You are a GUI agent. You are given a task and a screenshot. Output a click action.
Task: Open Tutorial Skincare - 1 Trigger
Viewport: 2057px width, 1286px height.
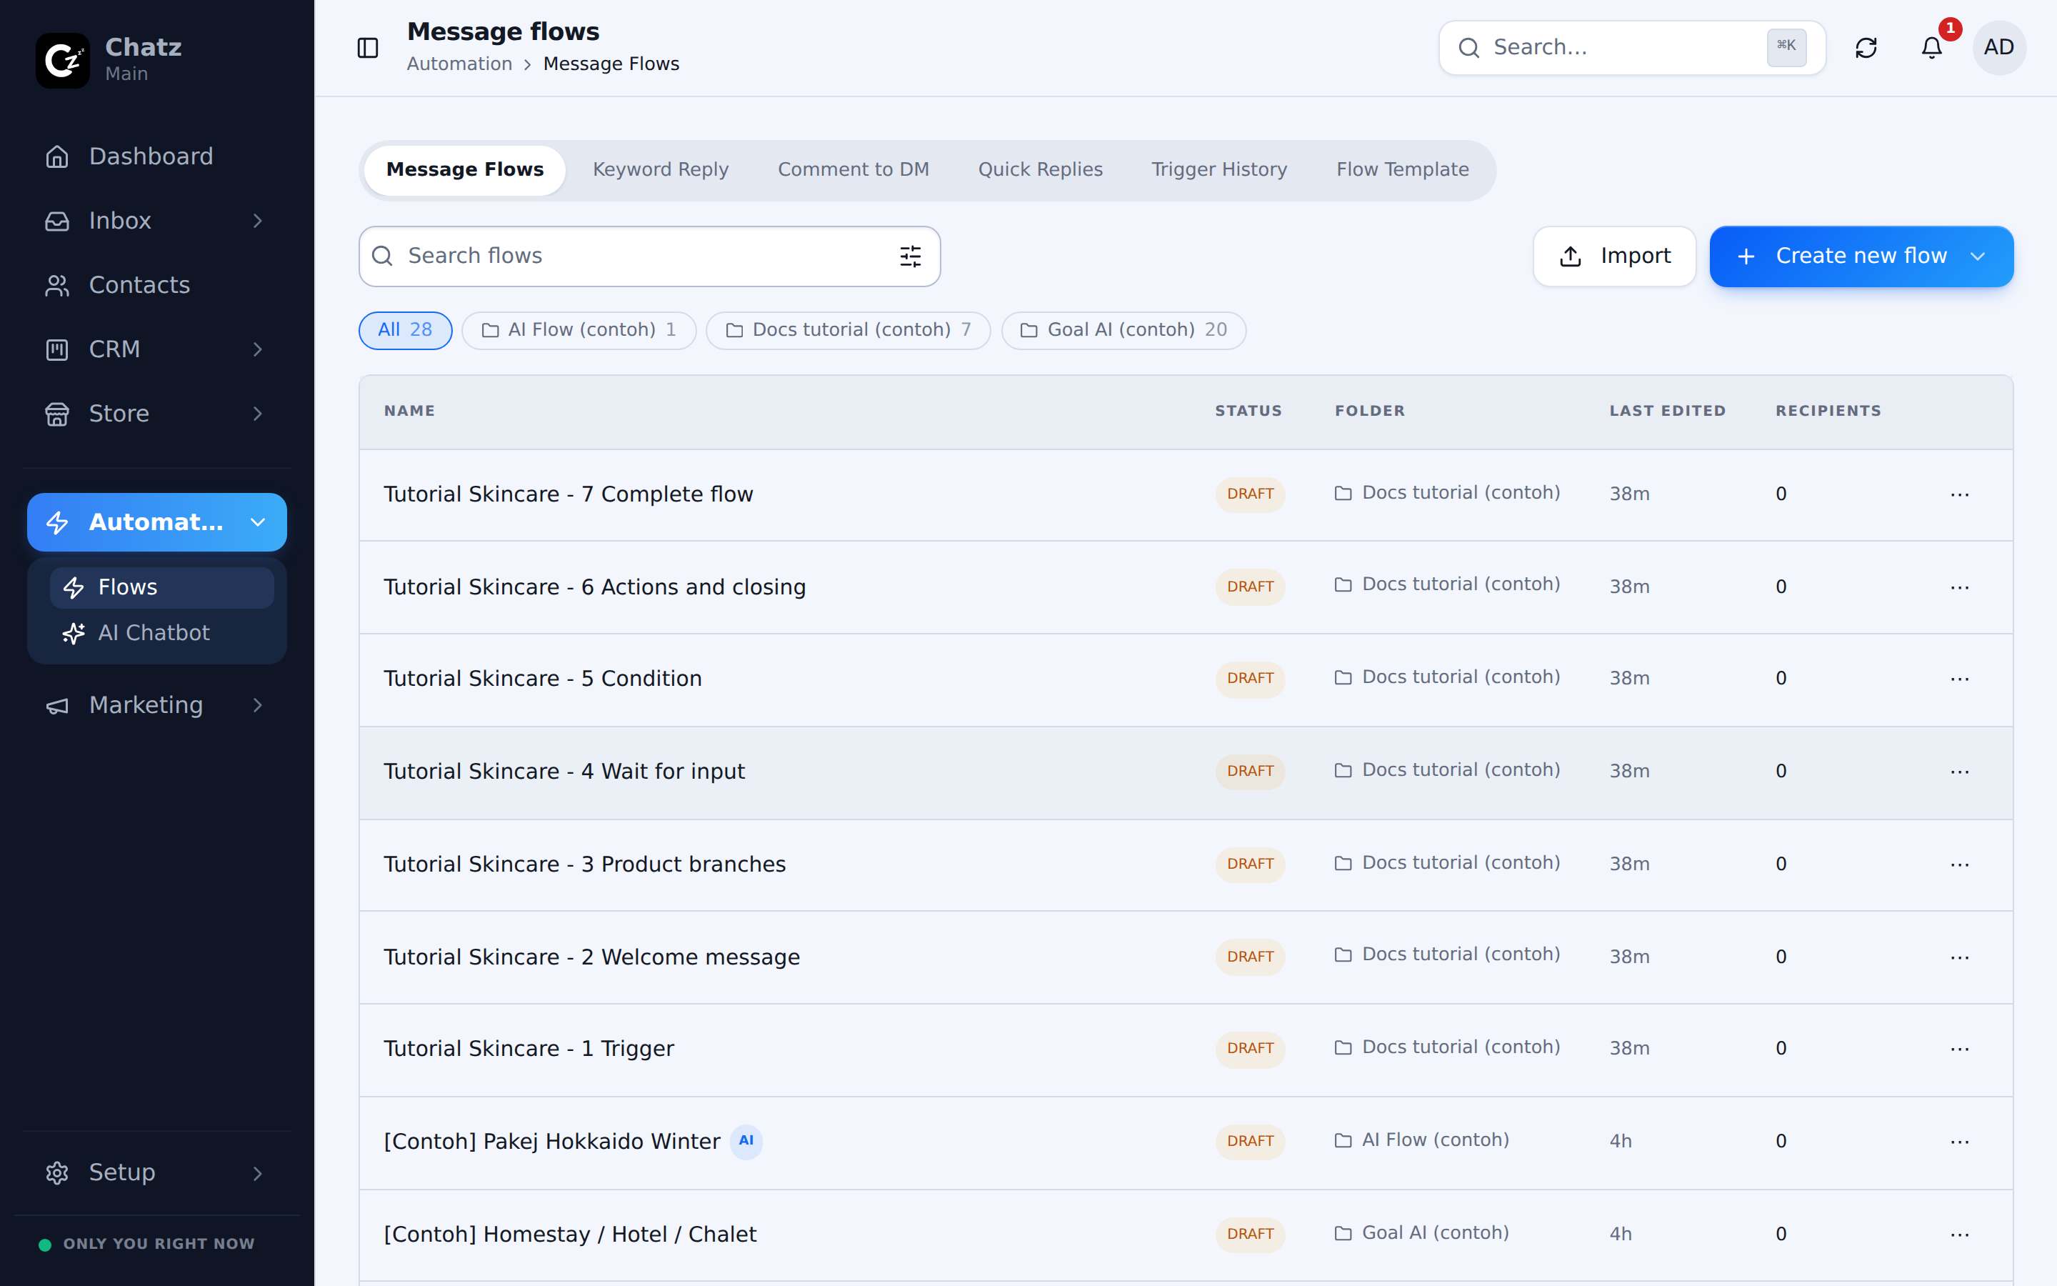pos(529,1049)
